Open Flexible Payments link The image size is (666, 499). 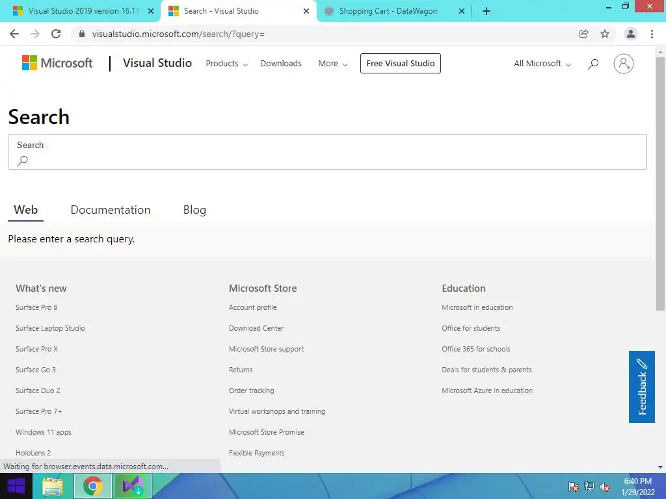(256, 453)
